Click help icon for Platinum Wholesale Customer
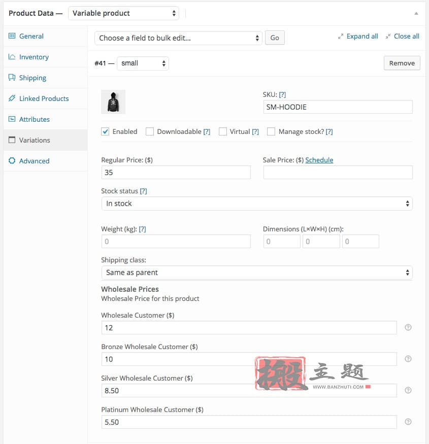The height and width of the screenshot is (444, 429). coord(408,422)
